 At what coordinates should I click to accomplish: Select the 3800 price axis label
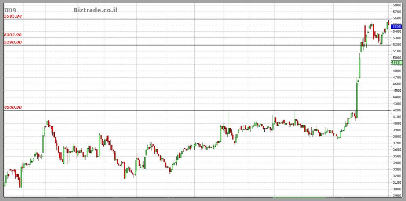coord(396,137)
